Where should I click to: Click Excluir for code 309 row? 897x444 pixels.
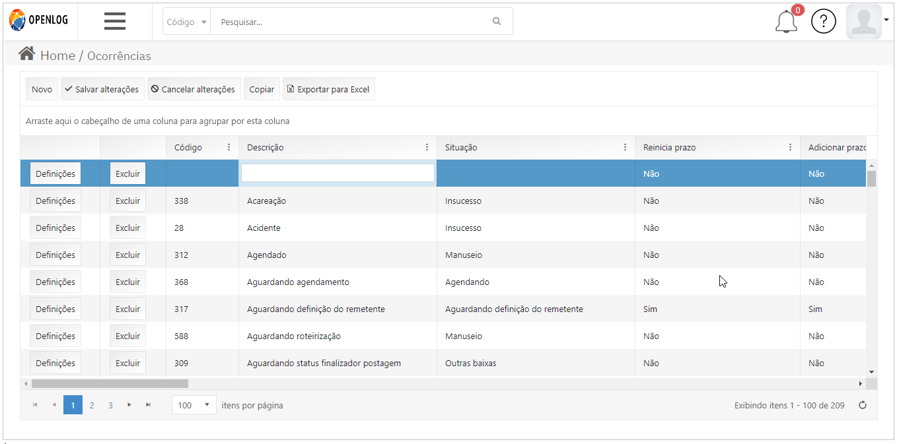tap(127, 363)
